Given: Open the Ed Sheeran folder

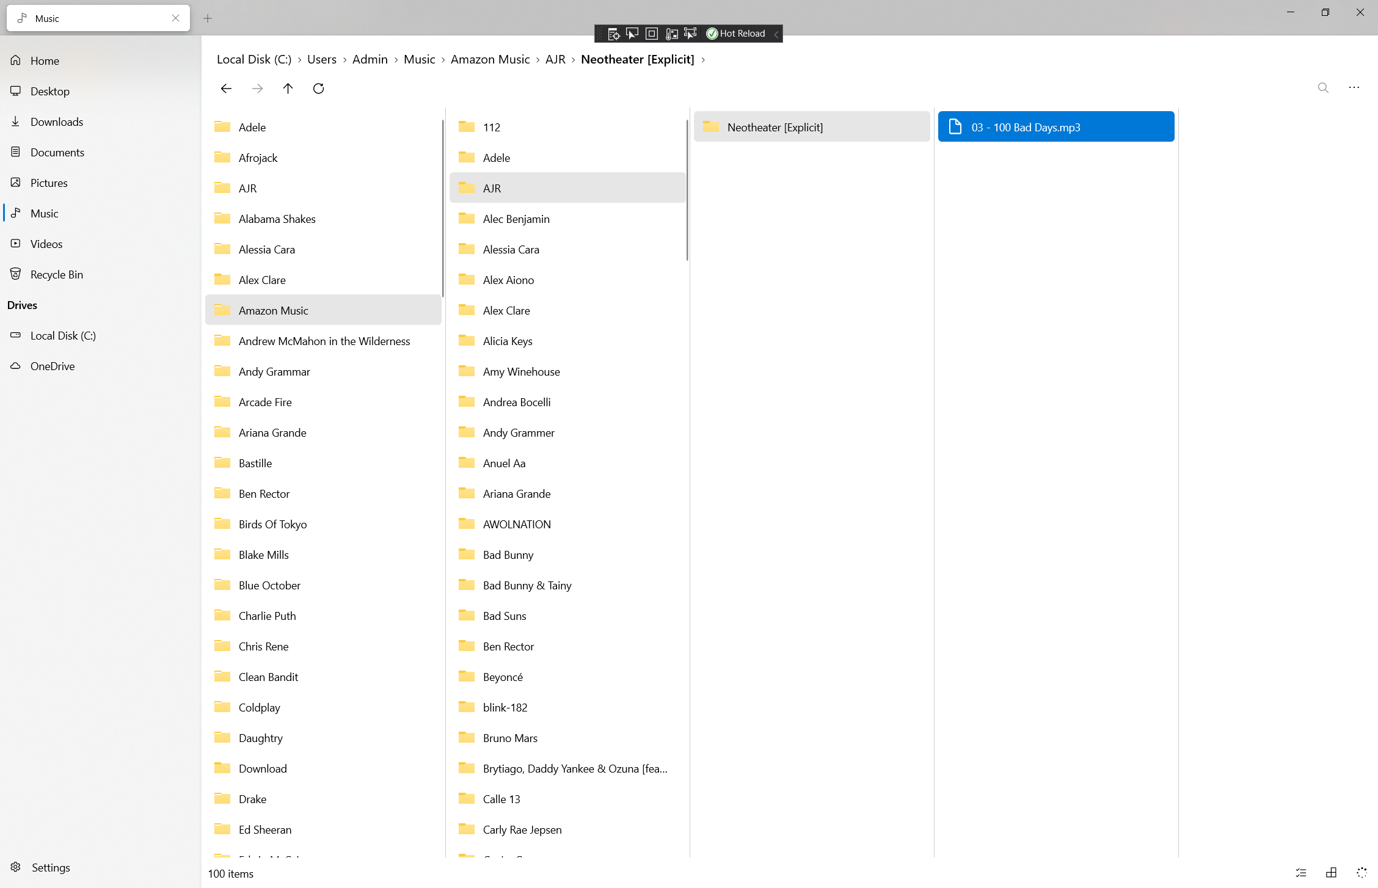Looking at the screenshot, I should (x=323, y=829).
